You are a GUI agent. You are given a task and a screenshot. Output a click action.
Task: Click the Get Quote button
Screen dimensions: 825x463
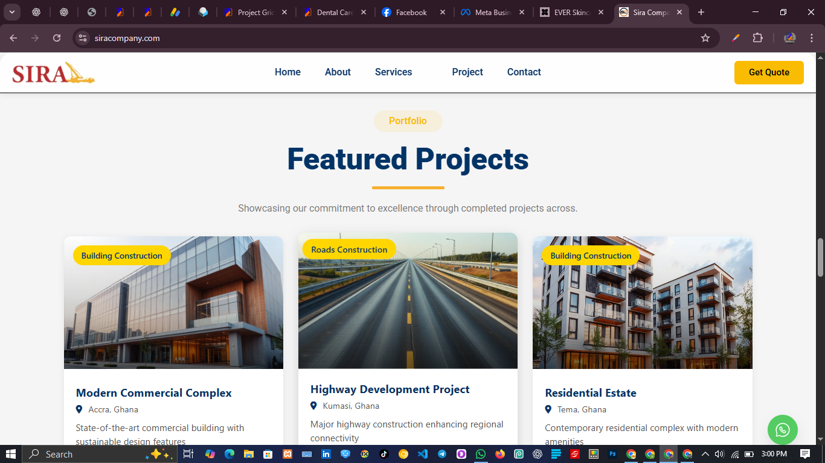click(x=768, y=72)
